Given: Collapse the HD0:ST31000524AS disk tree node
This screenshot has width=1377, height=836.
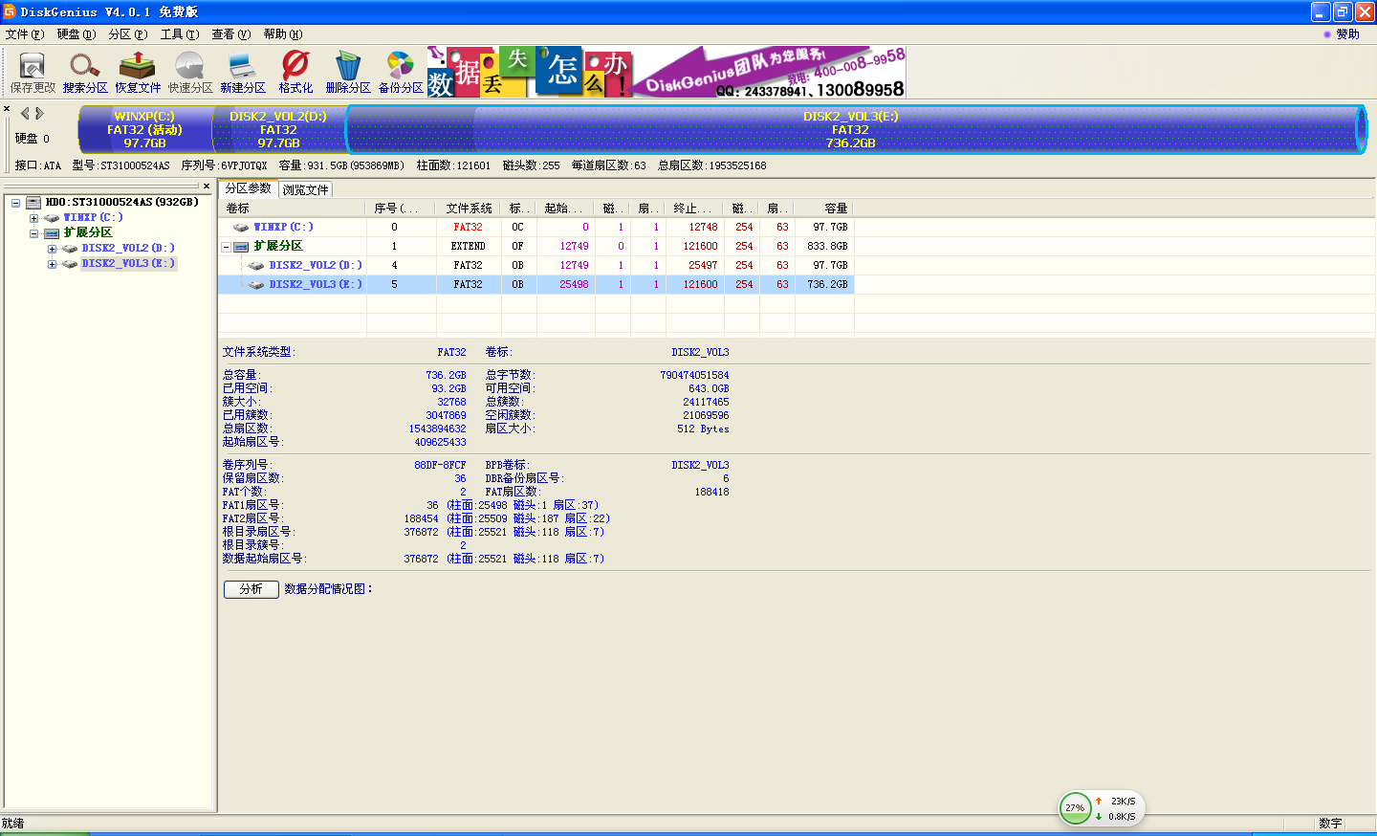Looking at the screenshot, I should (15, 203).
